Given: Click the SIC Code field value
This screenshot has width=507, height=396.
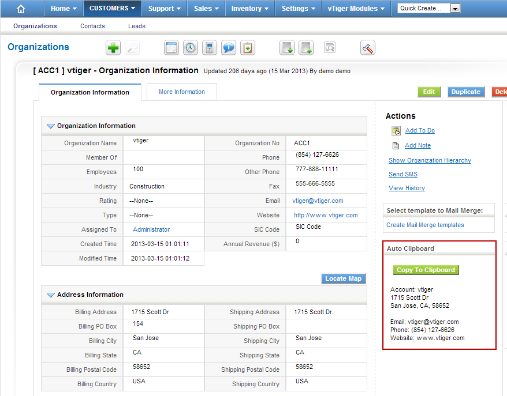Looking at the screenshot, I should [x=308, y=227].
